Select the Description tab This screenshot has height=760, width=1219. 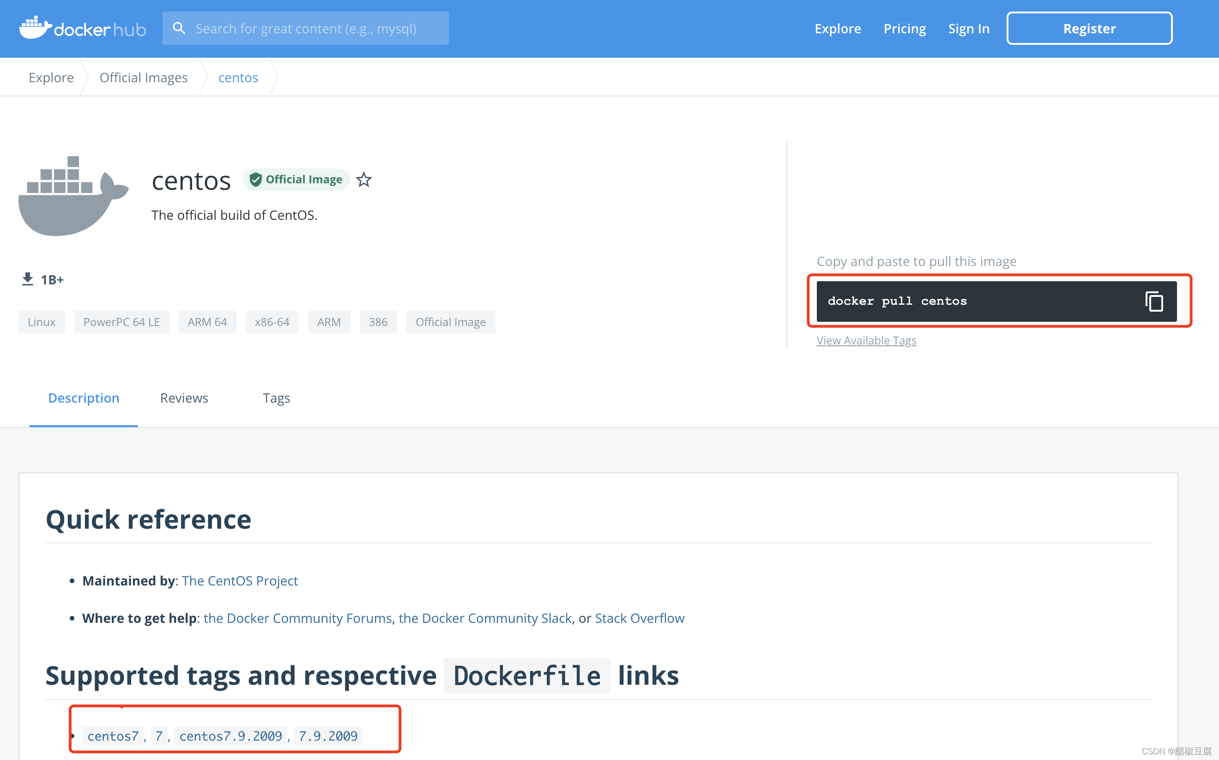(83, 398)
